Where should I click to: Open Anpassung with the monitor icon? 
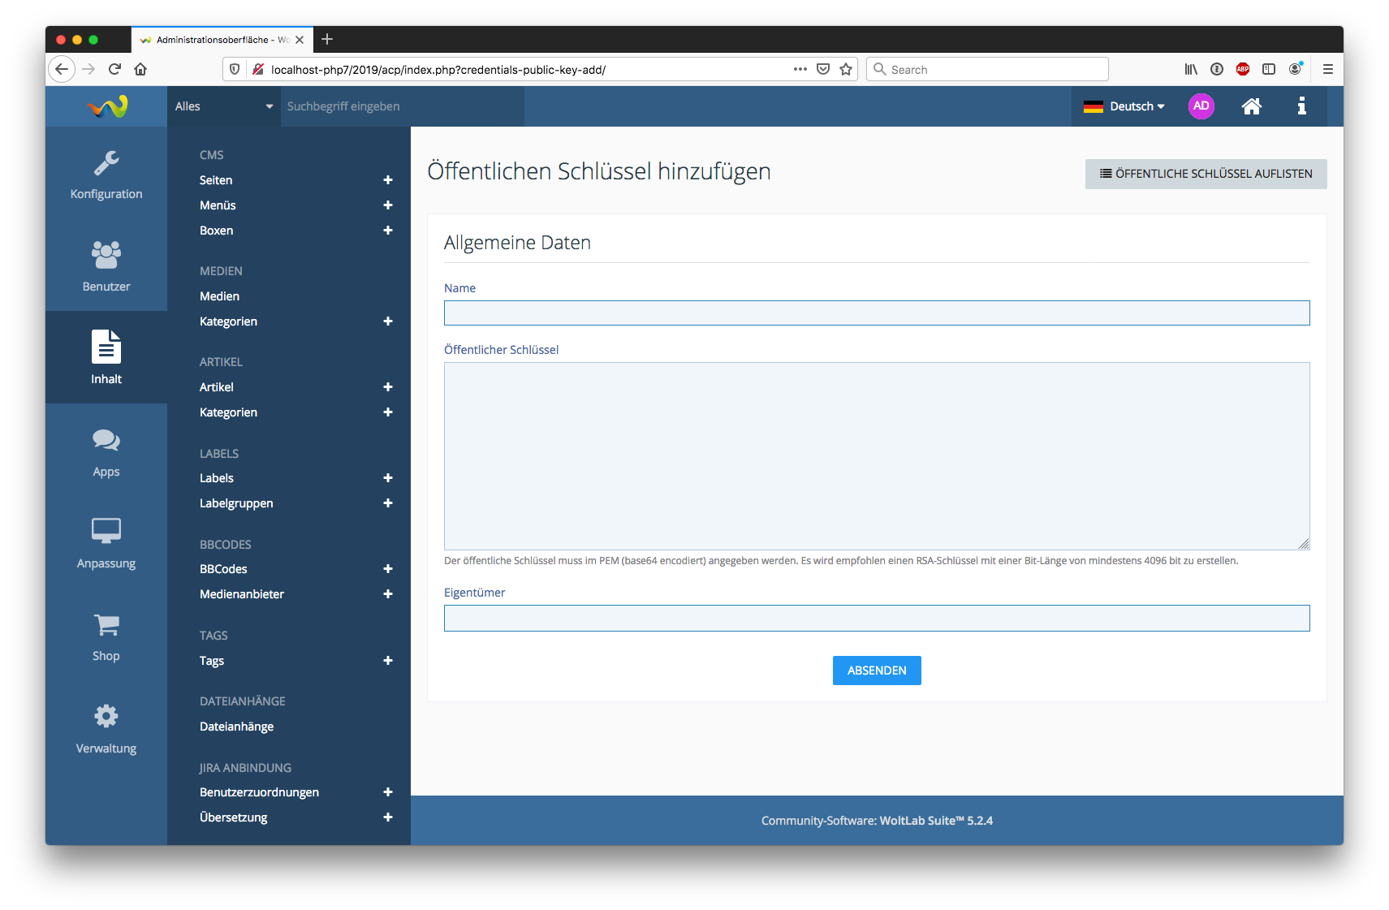[106, 542]
